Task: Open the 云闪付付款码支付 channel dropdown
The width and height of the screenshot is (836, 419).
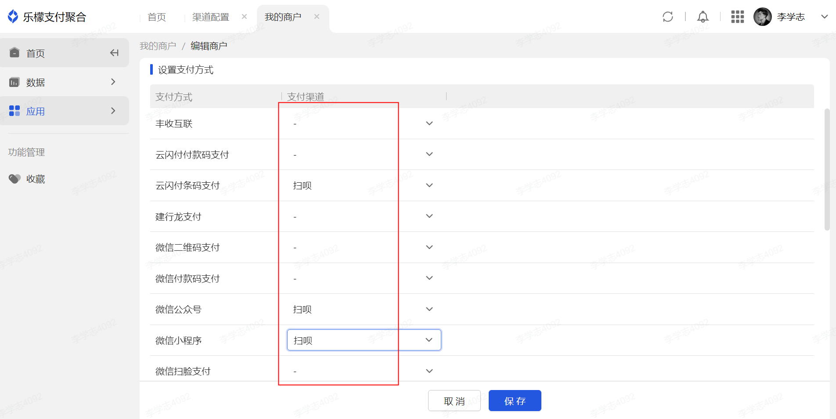Action: point(364,154)
